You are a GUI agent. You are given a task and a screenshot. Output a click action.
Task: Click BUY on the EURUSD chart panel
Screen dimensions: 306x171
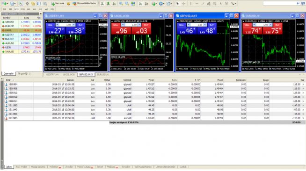click(277, 25)
